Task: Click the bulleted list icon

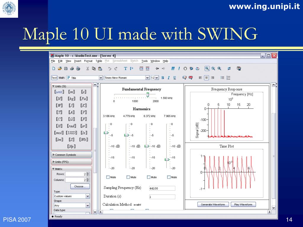Action: [x=223, y=78]
